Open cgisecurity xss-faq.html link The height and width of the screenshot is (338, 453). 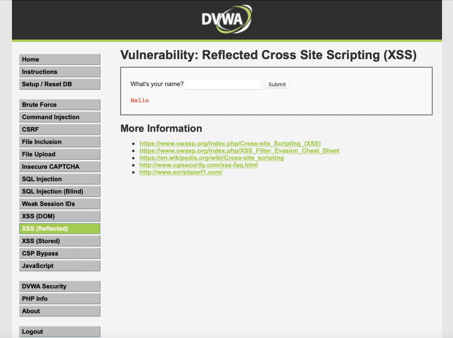(x=199, y=165)
